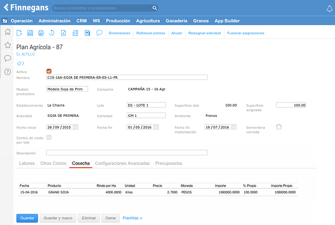Click the print toolbar icon
The width and height of the screenshot is (335, 225).
(41, 33)
